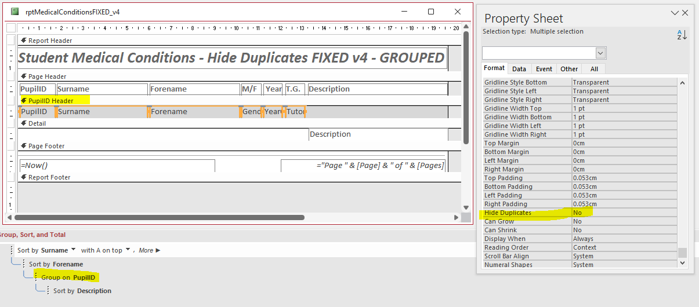Viewport: 699px width, 307px height.
Task: Click the Group on PupilID row handle
Action: click(35, 277)
